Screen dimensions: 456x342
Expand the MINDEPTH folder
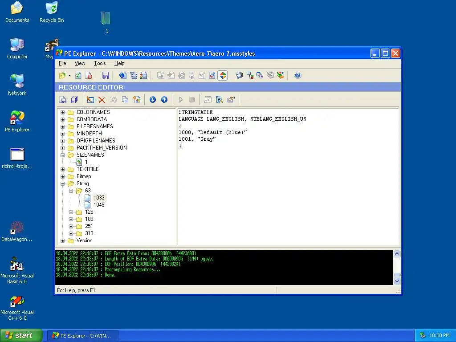(62, 134)
